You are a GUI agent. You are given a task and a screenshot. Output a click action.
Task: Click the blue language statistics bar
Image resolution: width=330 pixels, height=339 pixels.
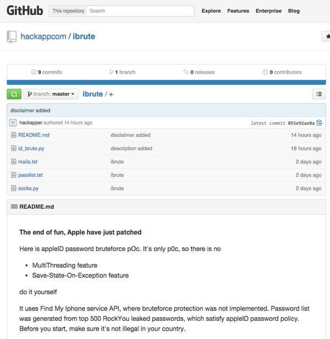click(166, 82)
